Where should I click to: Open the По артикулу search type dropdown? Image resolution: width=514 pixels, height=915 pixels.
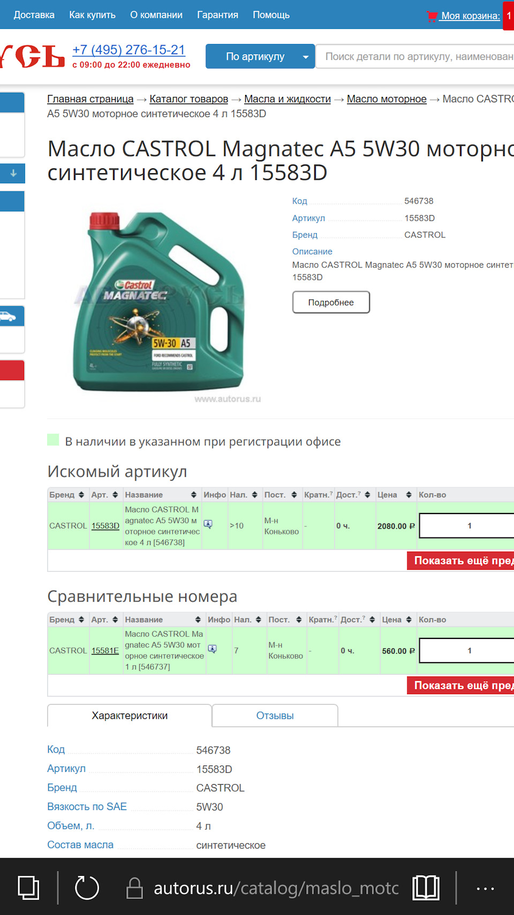coord(260,56)
